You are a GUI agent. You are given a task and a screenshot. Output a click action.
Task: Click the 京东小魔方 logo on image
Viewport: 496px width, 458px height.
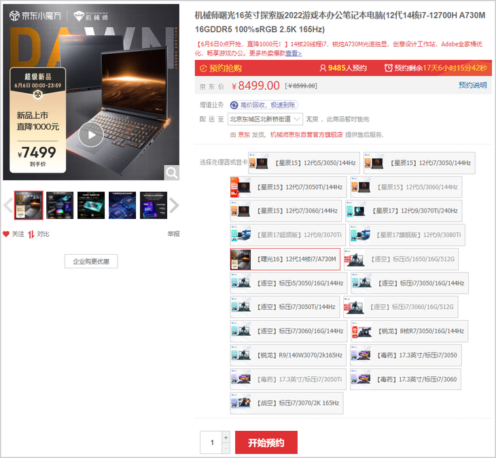pyautogui.click(x=35, y=16)
